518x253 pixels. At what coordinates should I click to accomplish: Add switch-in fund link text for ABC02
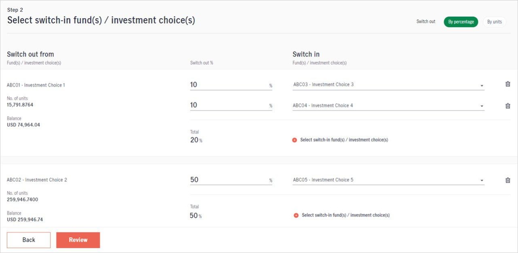click(x=346, y=215)
